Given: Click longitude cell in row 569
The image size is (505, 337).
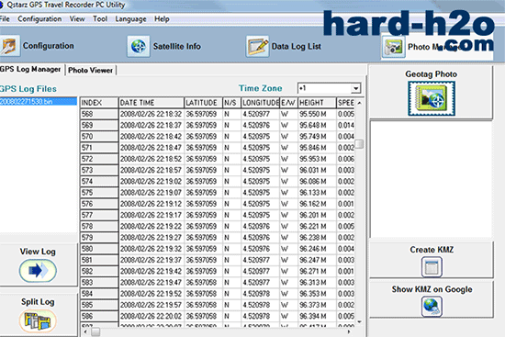Looking at the screenshot, I should (260, 125).
